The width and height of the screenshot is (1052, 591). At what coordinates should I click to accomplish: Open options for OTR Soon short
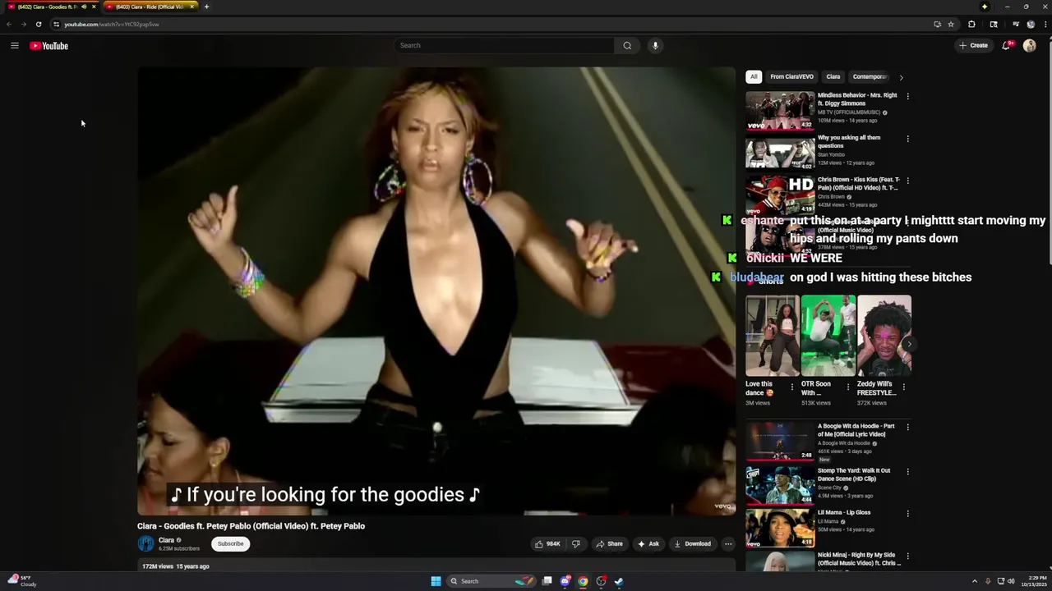(848, 387)
